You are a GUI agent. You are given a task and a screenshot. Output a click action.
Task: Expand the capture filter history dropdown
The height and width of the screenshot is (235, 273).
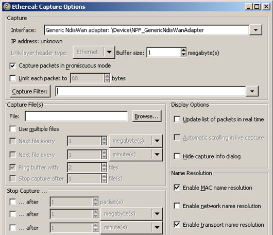(252, 91)
